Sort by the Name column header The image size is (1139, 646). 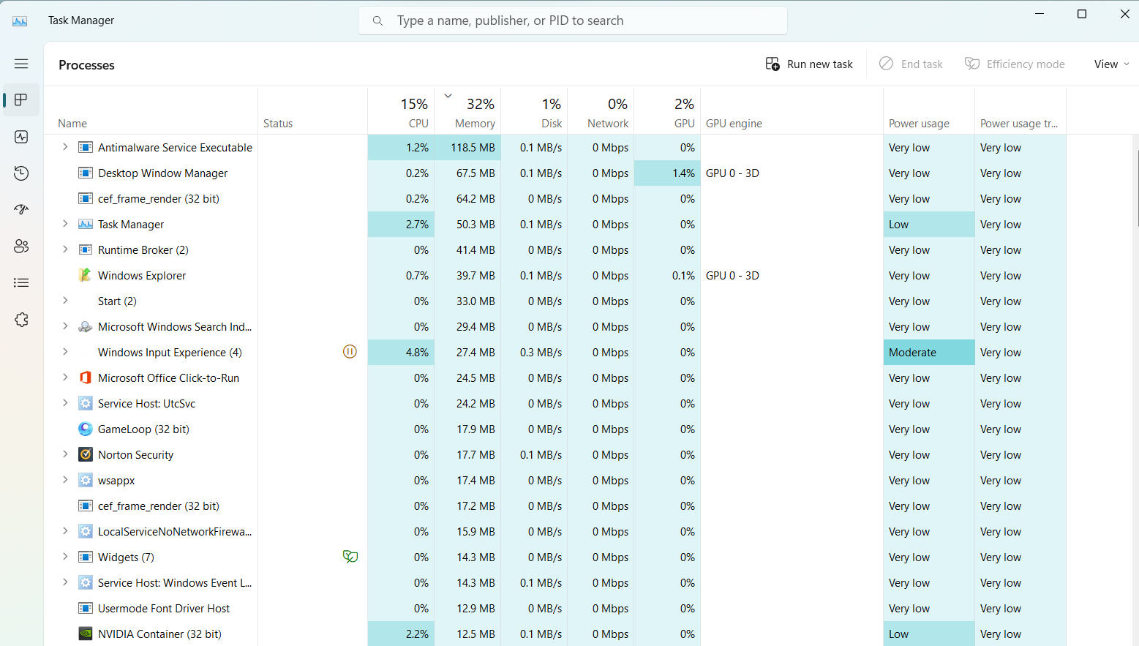pos(151,111)
